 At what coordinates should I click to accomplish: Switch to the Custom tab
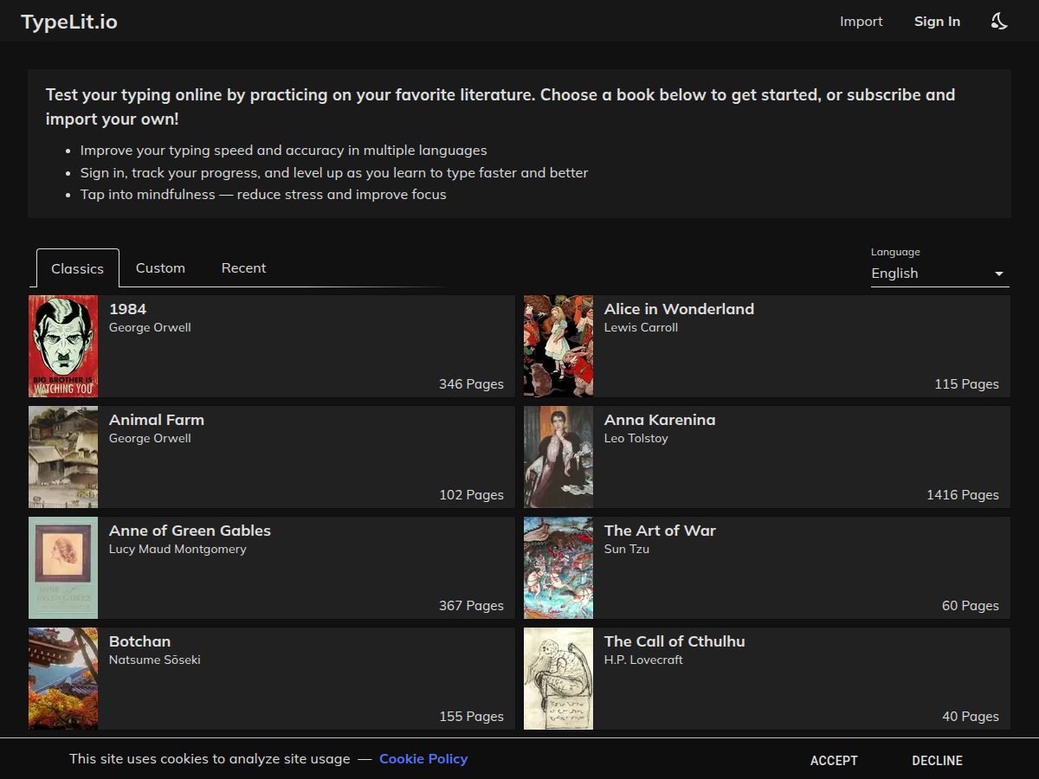coord(160,268)
